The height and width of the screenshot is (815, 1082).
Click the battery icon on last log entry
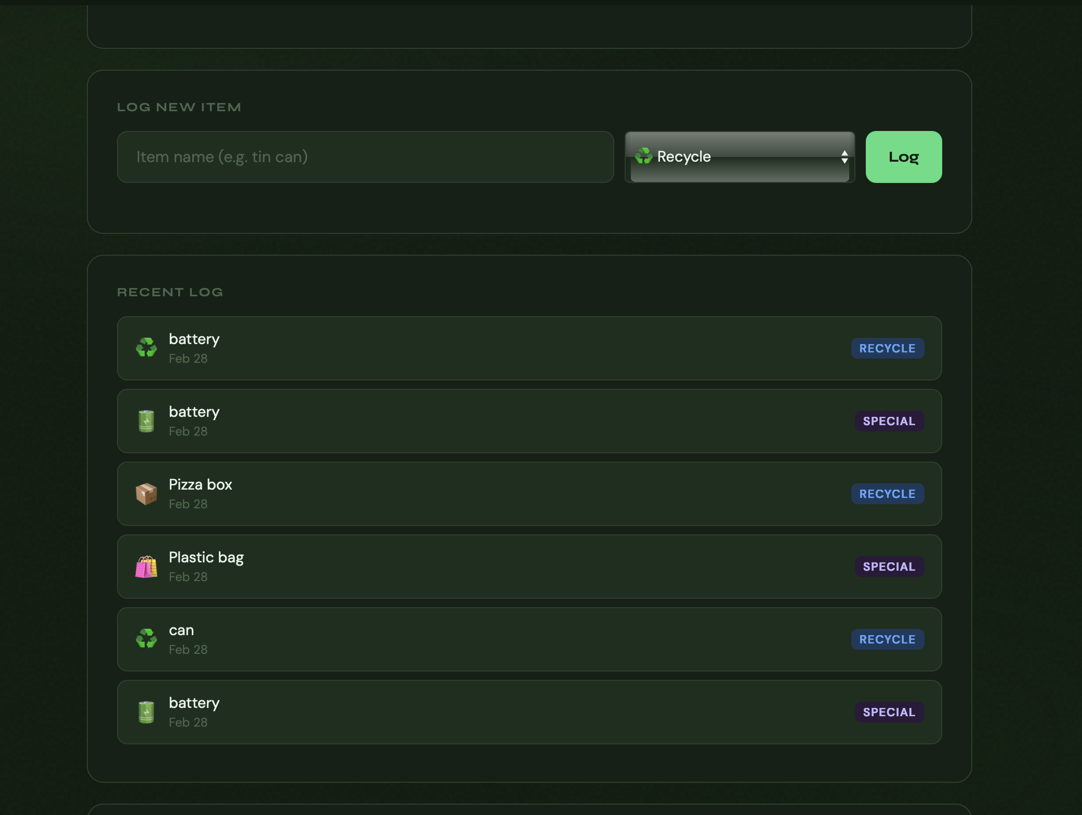point(146,712)
